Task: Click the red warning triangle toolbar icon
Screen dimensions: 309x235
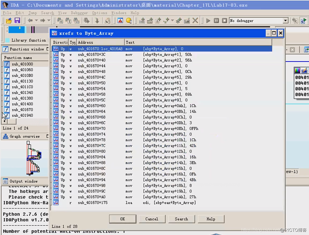Action: 120,21
